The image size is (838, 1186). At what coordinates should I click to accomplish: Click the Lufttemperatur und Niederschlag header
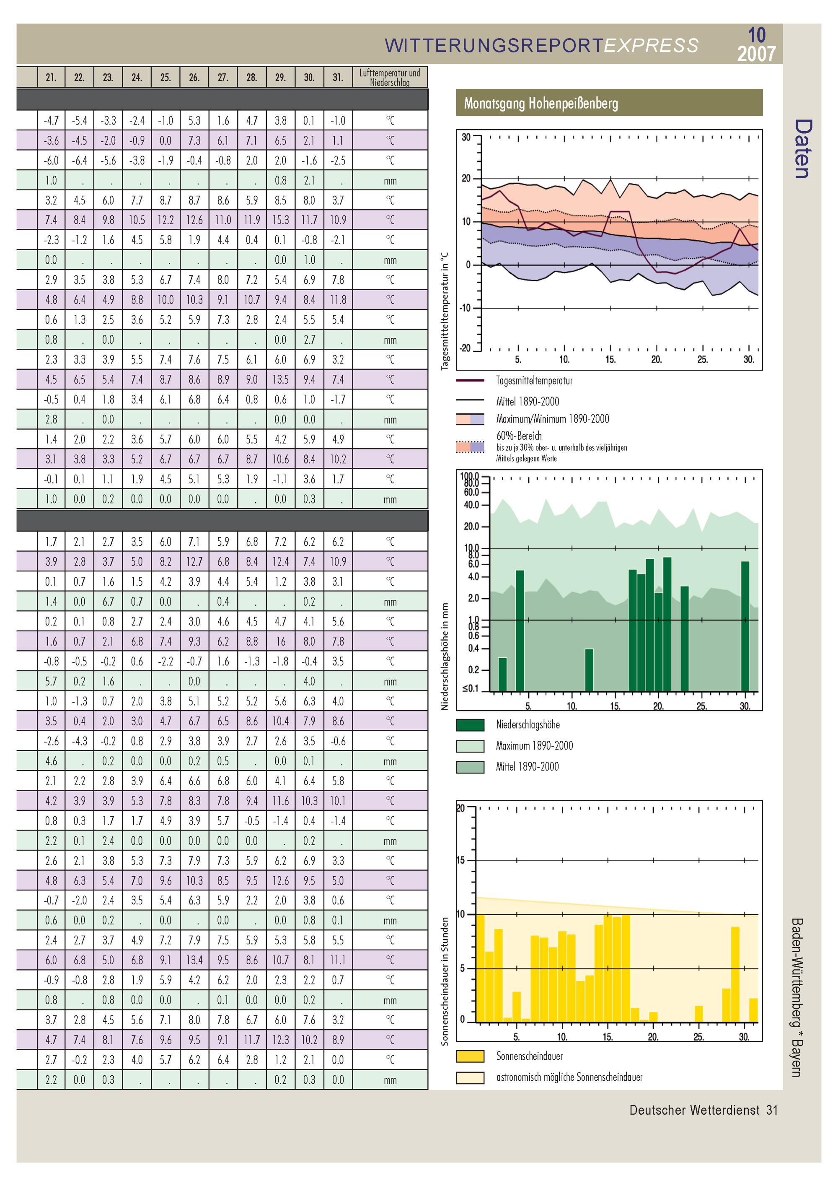pyautogui.click(x=390, y=78)
